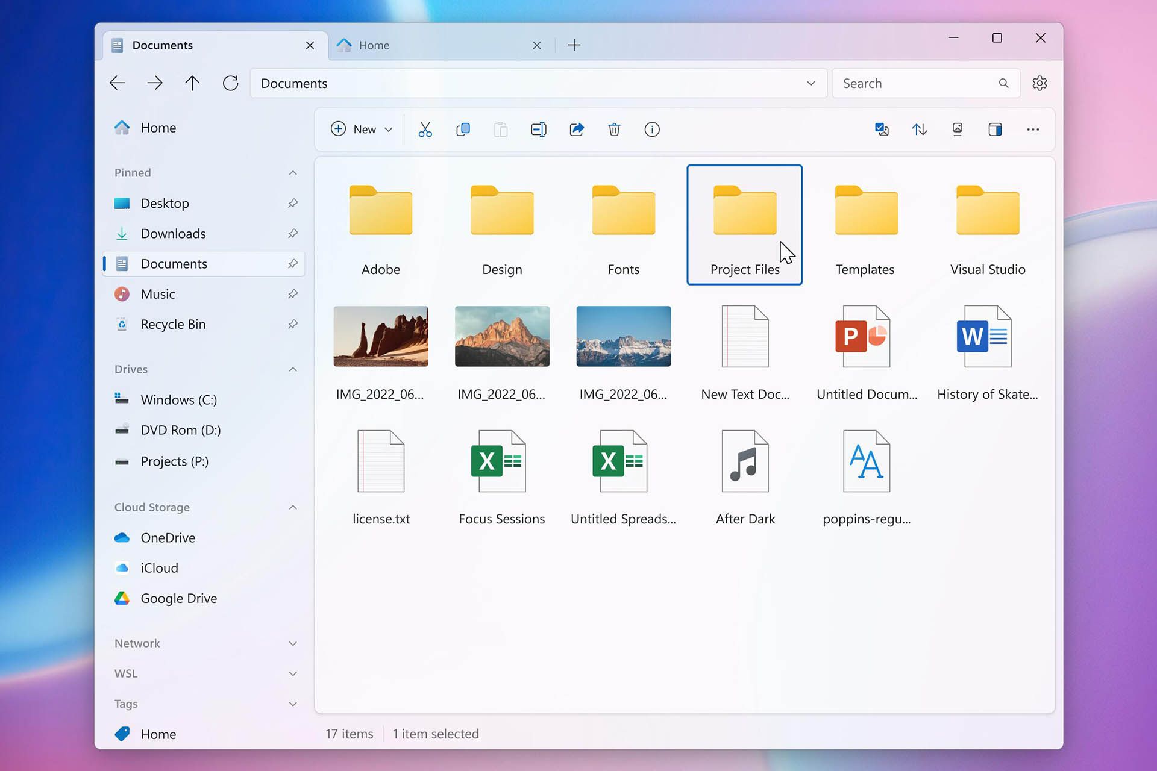Image resolution: width=1157 pixels, height=771 pixels.
Task: Select the Design folder
Action: (502, 225)
